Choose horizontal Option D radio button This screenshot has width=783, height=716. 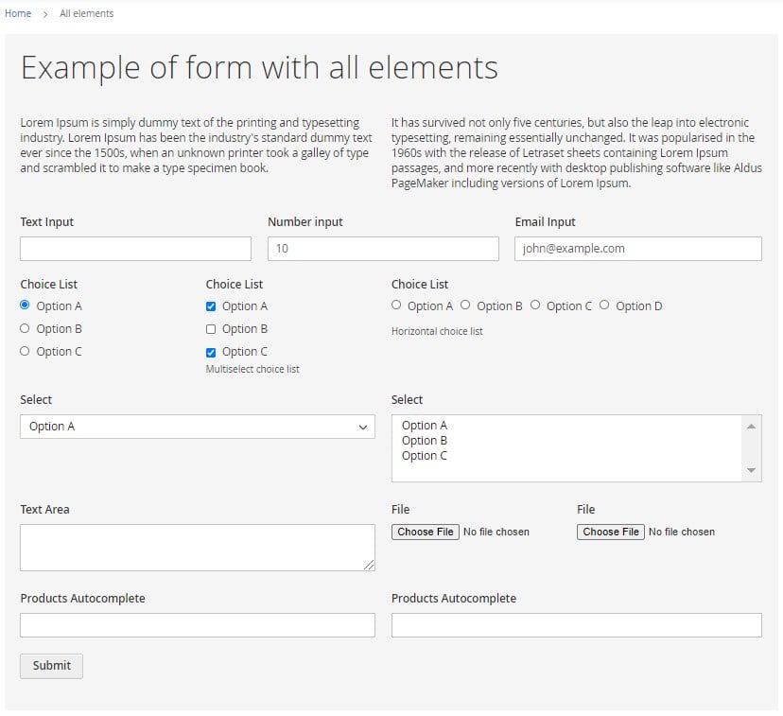click(604, 305)
